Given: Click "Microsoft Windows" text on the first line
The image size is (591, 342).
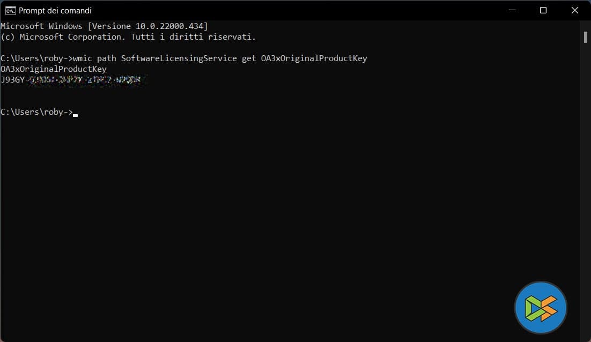Looking at the screenshot, I should click(42, 26).
